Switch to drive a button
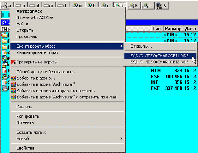Screen dimensions: 198x153 6,6
